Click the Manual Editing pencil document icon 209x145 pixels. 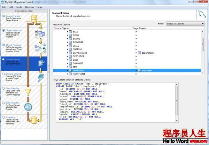click(42, 63)
